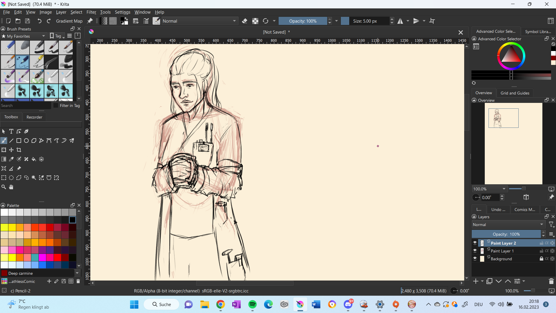Select the Fill bucket tool
Screen dimensions: 556x313
click(x=34, y=159)
